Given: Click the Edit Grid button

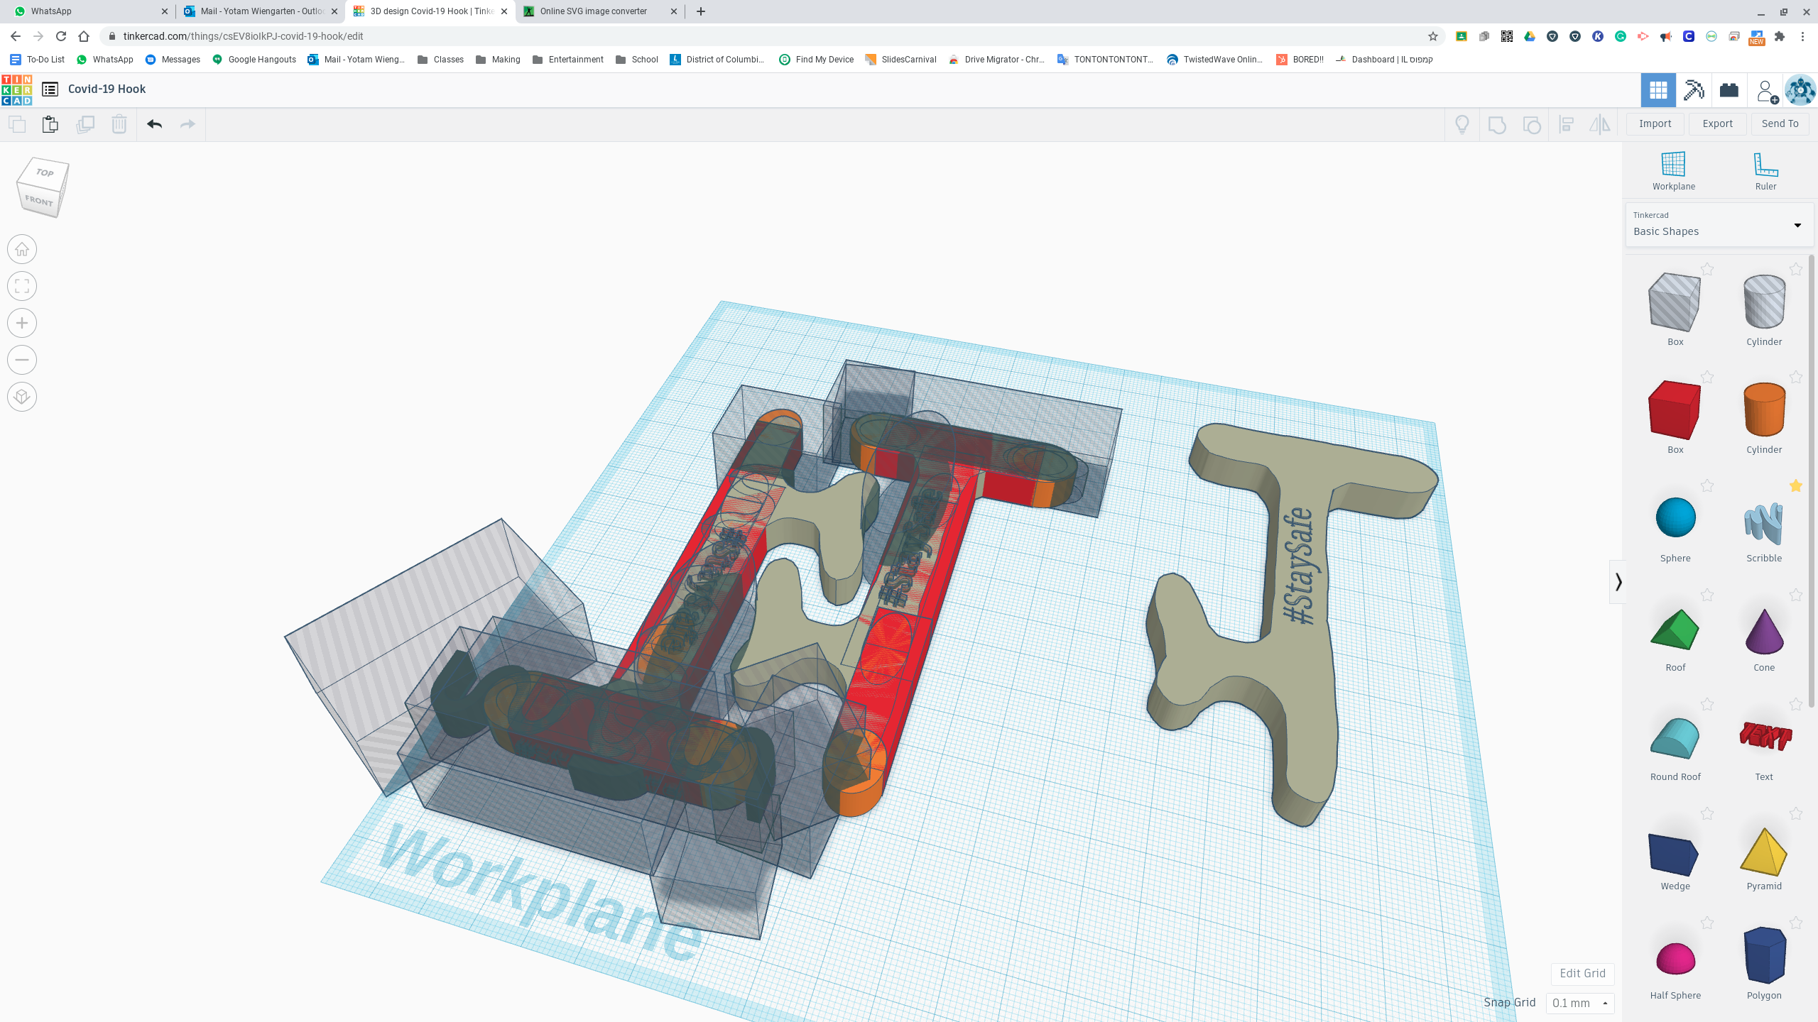Looking at the screenshot, I should click(x=1583, y=973).
